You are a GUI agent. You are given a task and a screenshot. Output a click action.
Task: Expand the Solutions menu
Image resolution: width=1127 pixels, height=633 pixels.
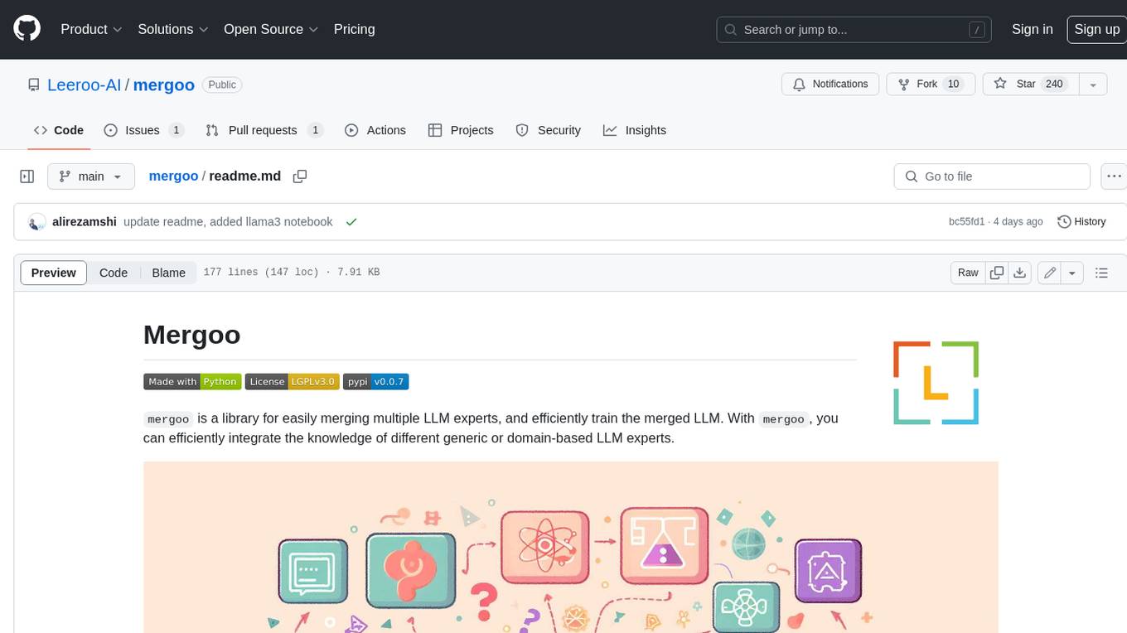click(x=173, y=29)
